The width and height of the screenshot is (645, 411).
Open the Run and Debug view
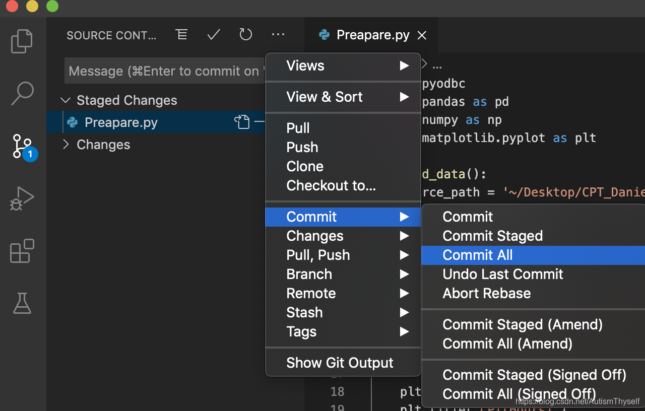click(x=22, y=198)
